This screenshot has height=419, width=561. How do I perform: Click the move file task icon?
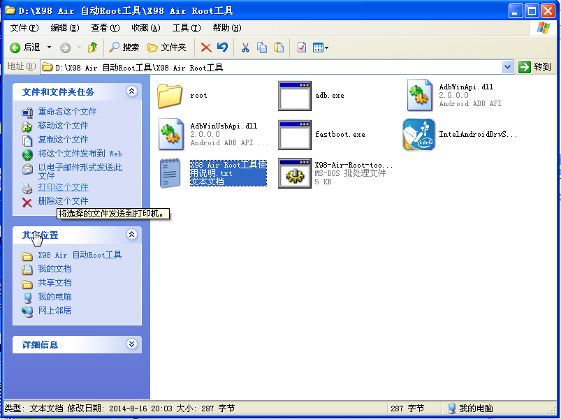click(27, 126)
